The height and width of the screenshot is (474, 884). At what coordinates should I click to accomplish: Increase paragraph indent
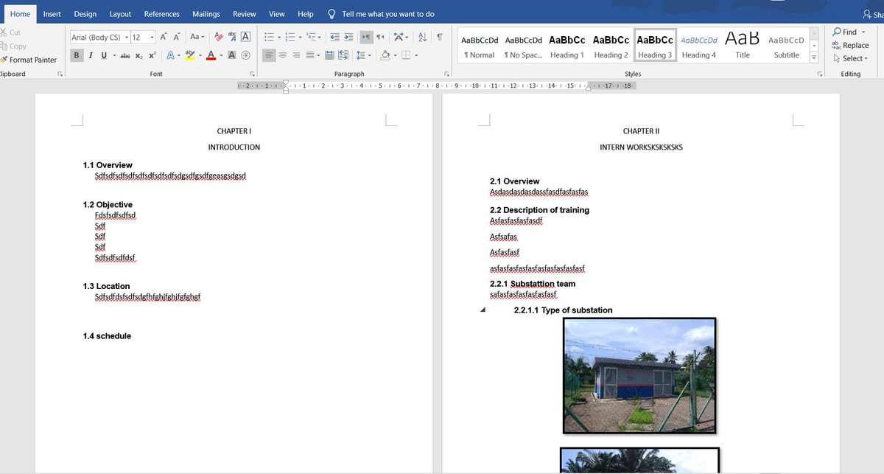(348, 37)
